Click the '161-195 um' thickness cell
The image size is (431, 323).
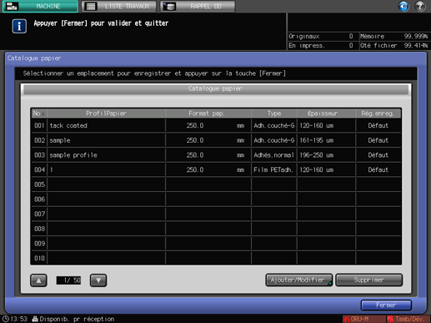327,140
